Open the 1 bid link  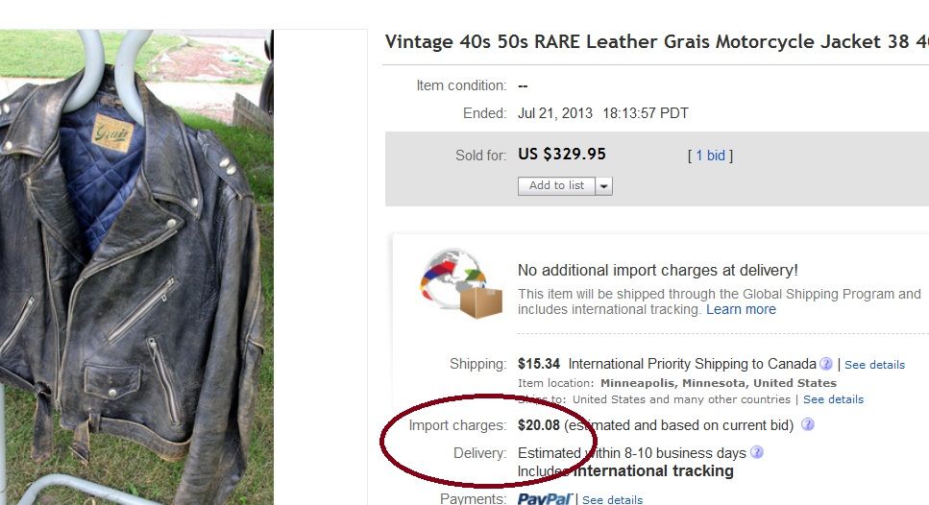[x=710, y=156]
